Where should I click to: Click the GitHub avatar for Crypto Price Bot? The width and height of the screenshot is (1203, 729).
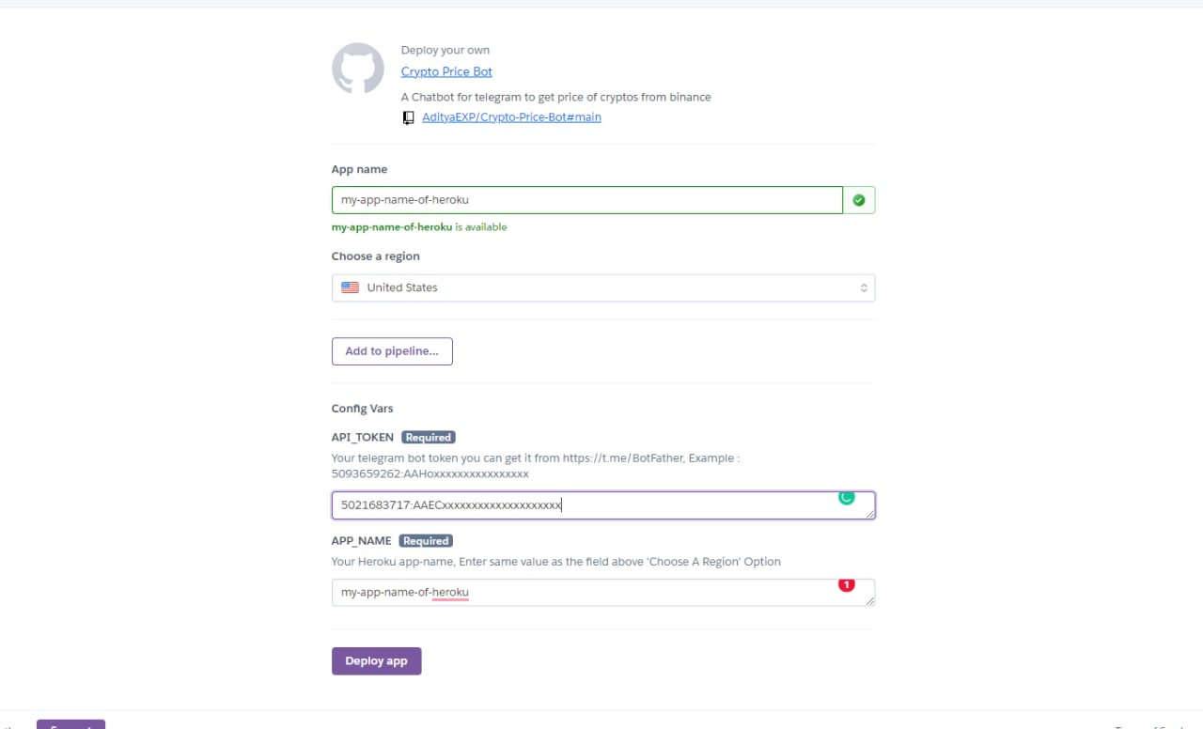(357, 67)
